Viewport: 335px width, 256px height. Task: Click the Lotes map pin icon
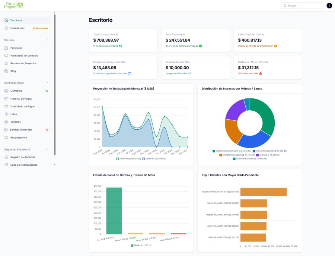click(x=6, y=114)
